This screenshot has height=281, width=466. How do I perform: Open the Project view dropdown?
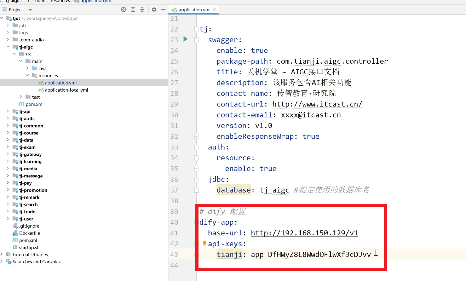30,10
